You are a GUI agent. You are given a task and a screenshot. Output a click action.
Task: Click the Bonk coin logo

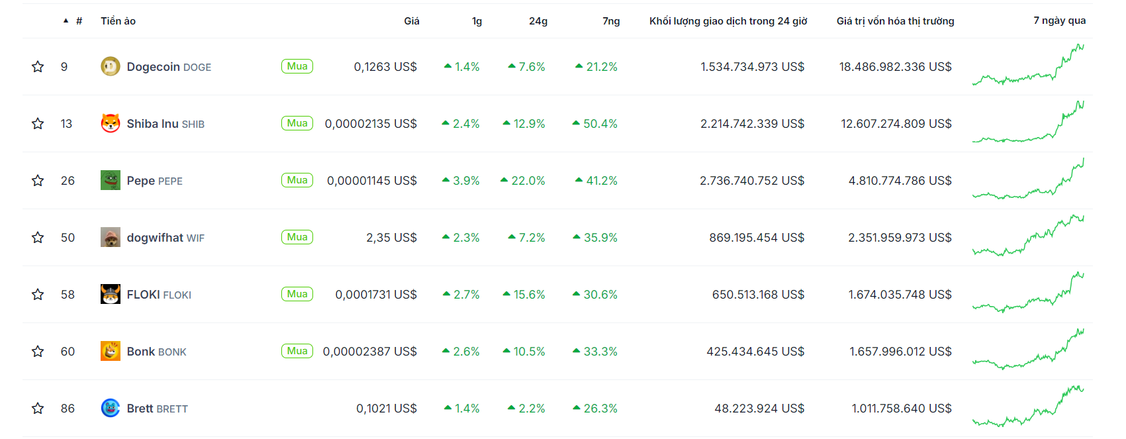tap(110, 351)
